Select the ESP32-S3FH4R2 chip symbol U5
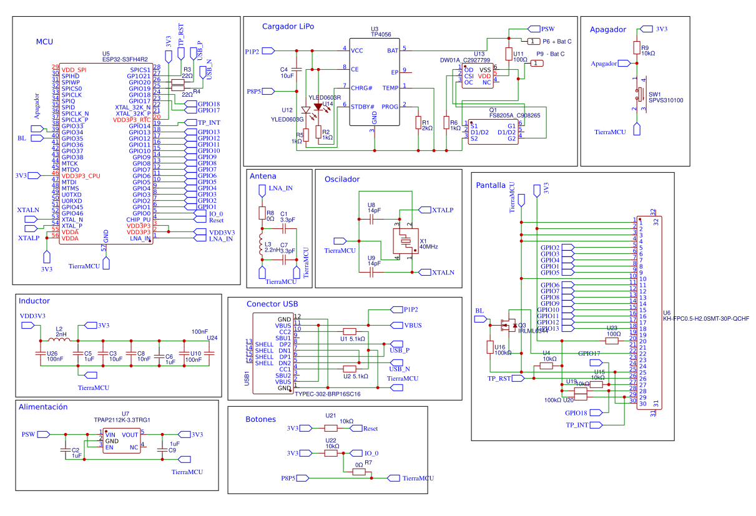The image size is (756, 516). 106,153
